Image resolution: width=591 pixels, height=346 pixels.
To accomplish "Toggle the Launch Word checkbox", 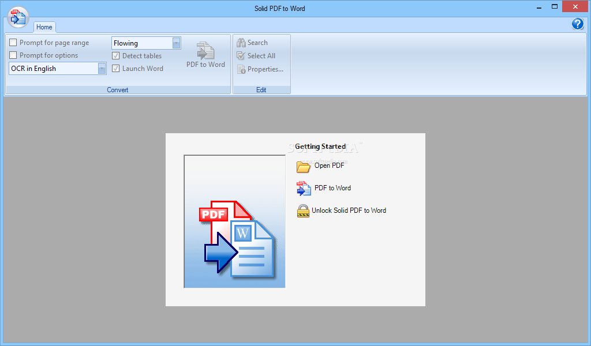I will coord(115,69).
